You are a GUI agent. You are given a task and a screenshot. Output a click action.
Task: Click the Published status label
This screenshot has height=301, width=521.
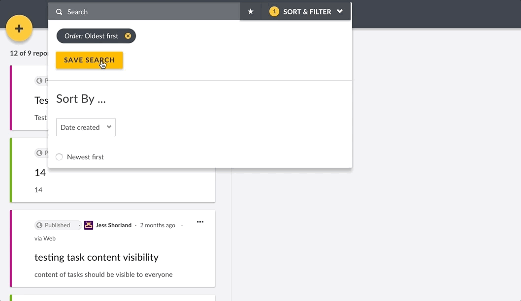coord(57,225)
